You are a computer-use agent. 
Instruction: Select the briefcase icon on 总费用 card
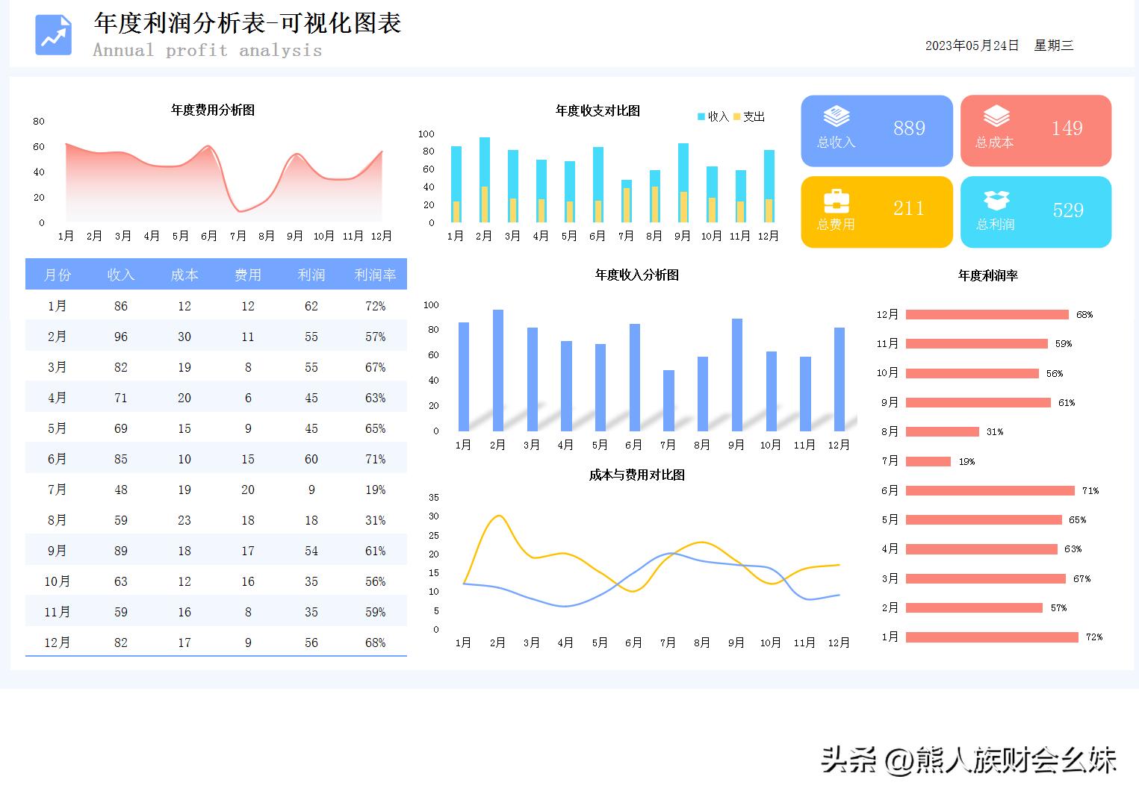(835, 200)
